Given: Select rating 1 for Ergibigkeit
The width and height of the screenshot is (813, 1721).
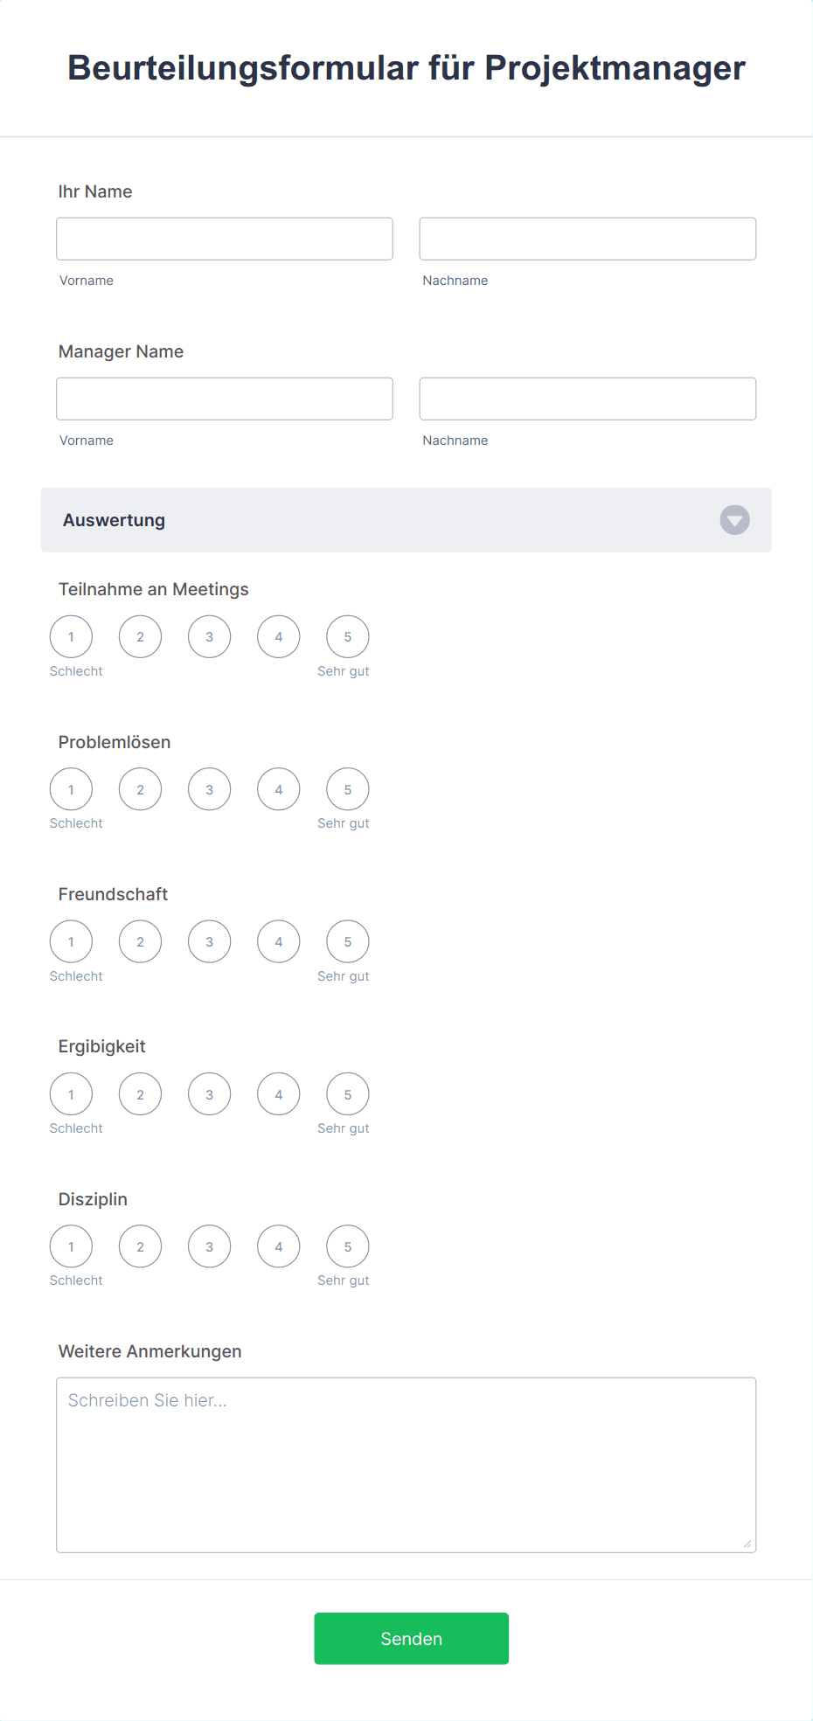Looking at the screenshot, I should 71,1094.
